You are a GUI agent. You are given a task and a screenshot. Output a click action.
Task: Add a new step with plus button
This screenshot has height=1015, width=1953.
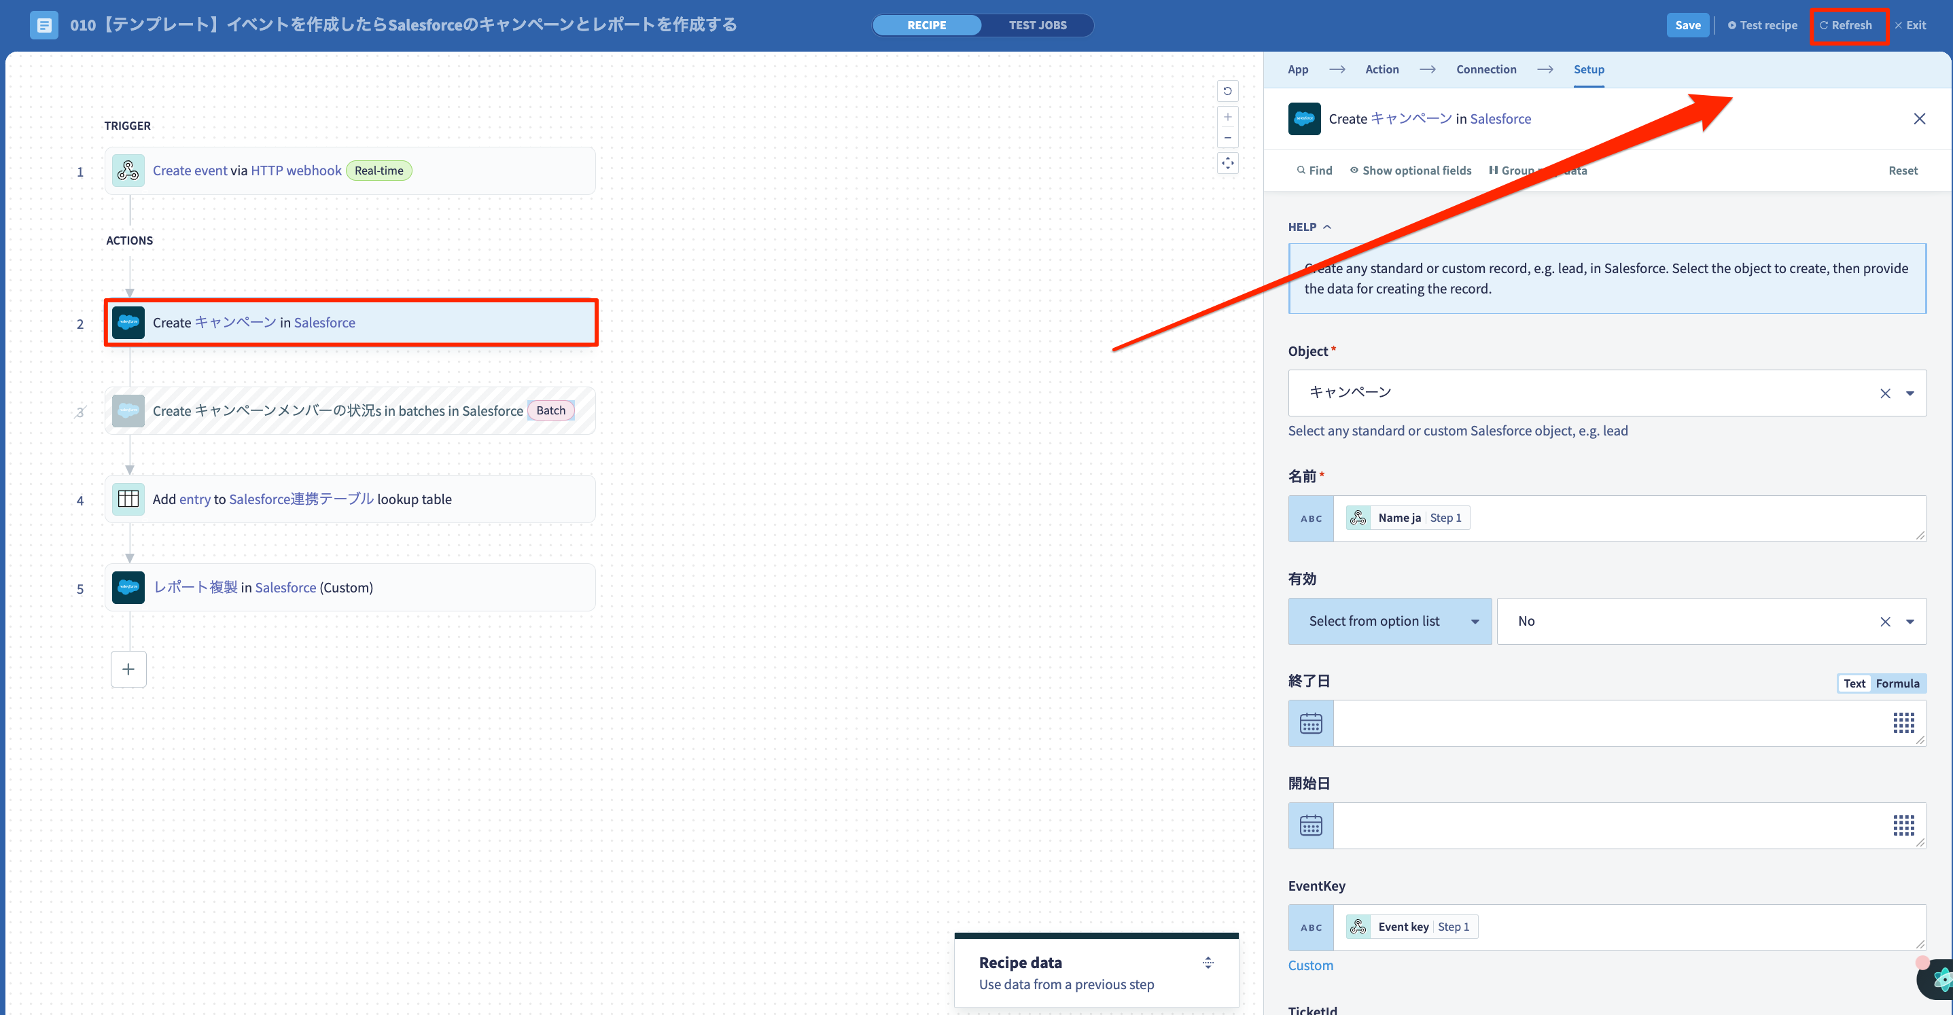128,669
